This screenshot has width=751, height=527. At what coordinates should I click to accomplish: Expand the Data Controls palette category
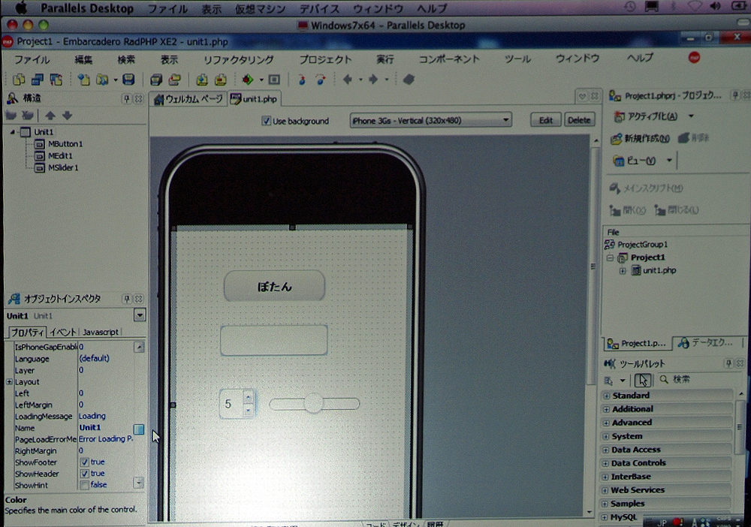click(x=606, y=463)
